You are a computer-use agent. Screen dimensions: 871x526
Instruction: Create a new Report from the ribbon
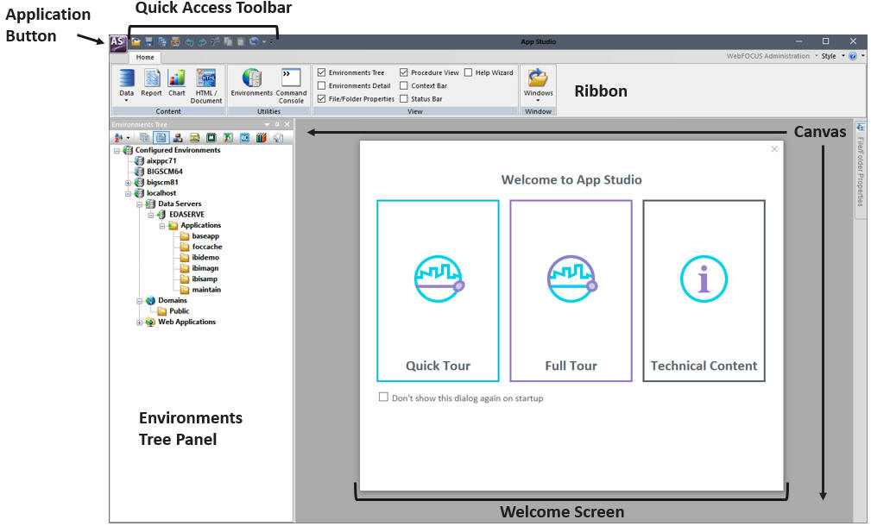click(151, 83)
